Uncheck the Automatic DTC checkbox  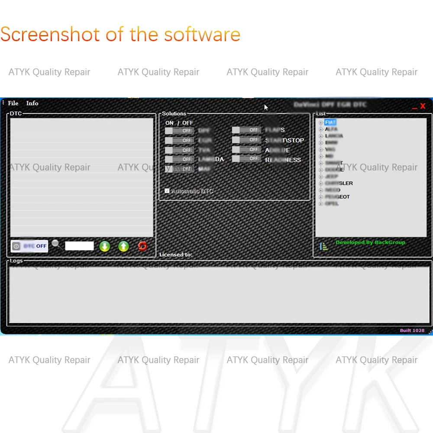tap(167, 191)
